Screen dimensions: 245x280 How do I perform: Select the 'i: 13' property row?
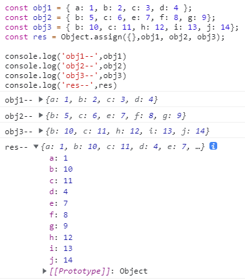(x=61, y=248)
